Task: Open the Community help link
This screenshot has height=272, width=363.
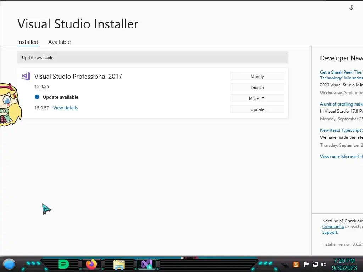Action: click(333, 227)
